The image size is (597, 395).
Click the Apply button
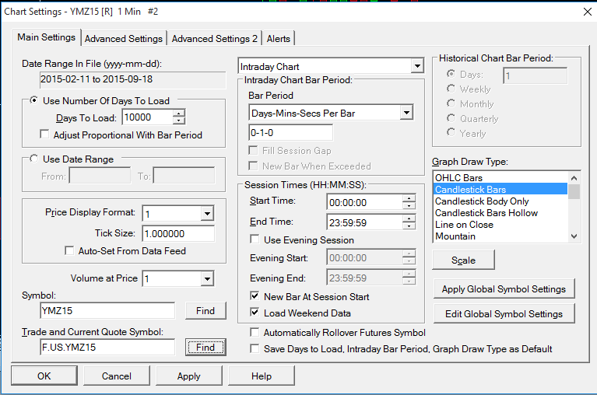pos(189,376)
